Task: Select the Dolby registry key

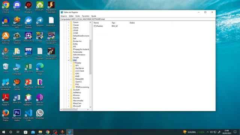Action: (x=75, y=44)
